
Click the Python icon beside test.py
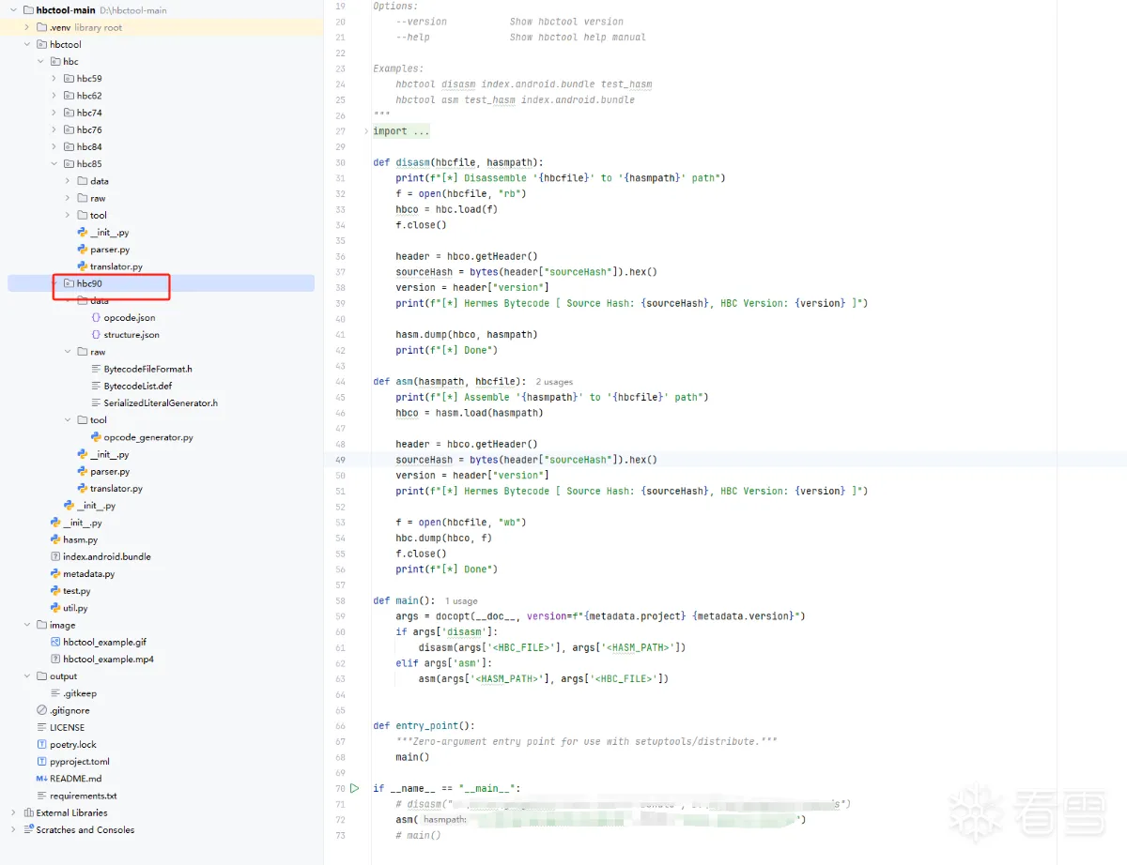tap(55, 591)
